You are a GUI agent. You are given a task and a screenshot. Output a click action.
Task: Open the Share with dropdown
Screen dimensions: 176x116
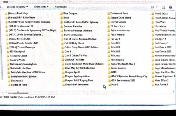pos(41,7)
